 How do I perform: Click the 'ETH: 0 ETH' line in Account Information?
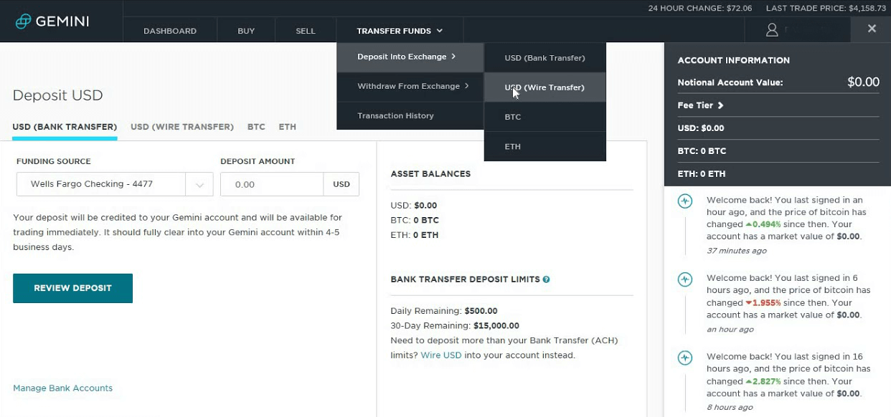702,174
